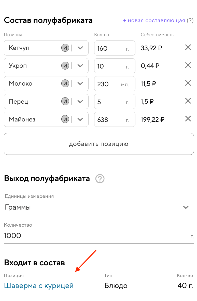Click the И badge in Майонез row

coord(65,119)
